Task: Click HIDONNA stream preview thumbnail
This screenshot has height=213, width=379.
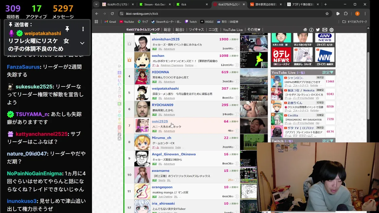Action: 254,76
